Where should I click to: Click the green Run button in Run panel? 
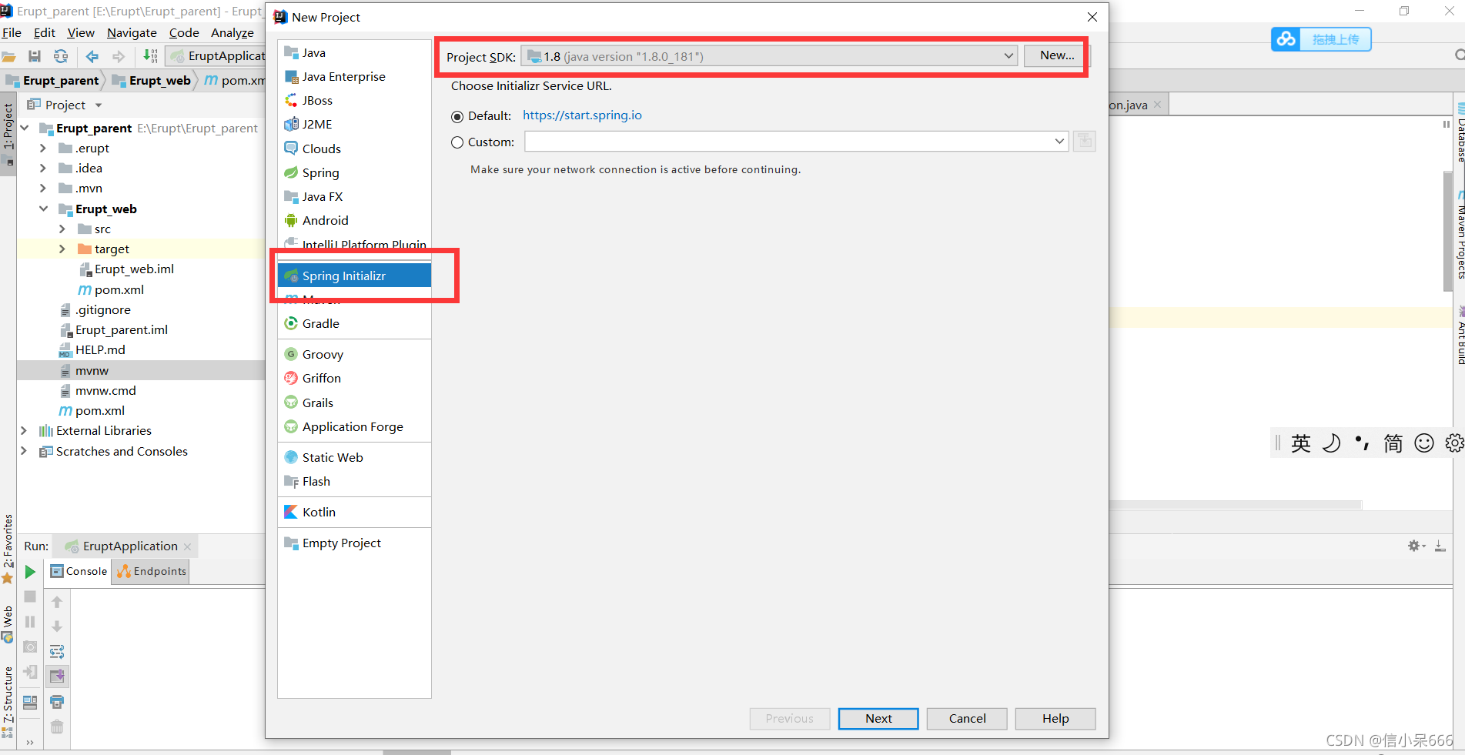click(30, 572)
